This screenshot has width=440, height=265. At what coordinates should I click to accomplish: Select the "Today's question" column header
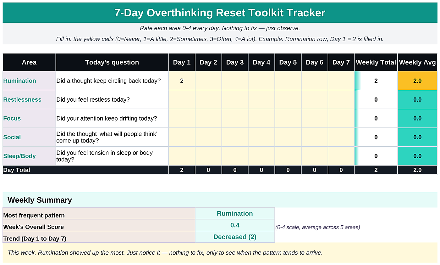[x=112, y=62]
